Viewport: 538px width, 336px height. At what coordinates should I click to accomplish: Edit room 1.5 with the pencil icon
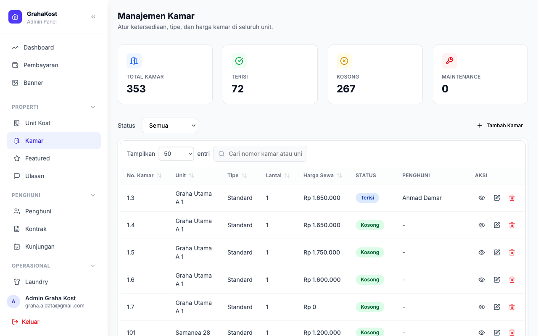click(497, 252)
